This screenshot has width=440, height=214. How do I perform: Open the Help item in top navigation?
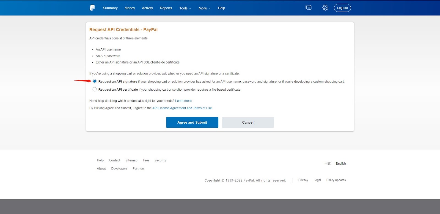[221, 8]
